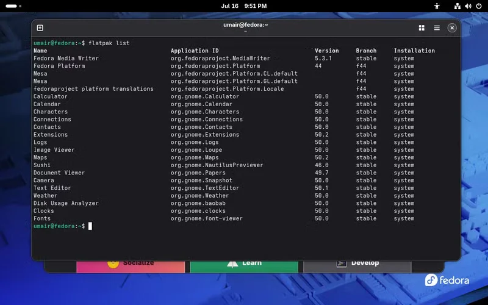Click 'org.gnome.NautilusPreviewer' application ID
The height and width of the screenshot is (305, 488).
(217, 165)
